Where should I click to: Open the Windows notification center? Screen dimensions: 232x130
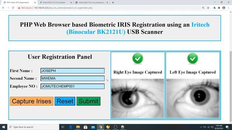227,127
